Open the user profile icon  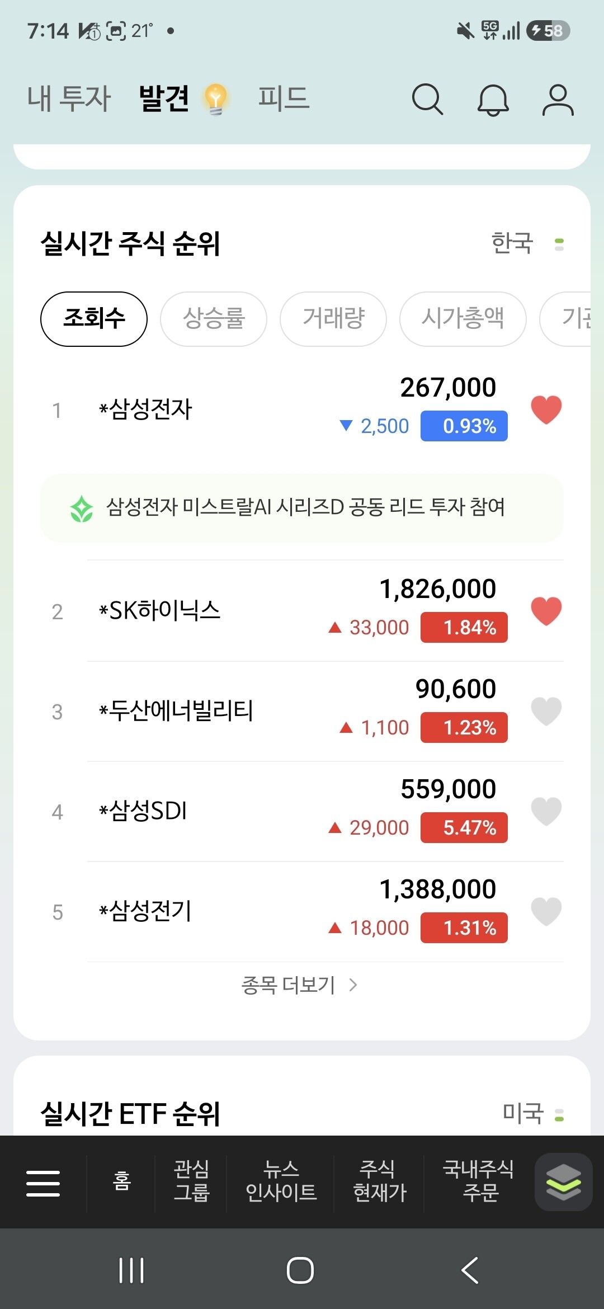(558, 100)
